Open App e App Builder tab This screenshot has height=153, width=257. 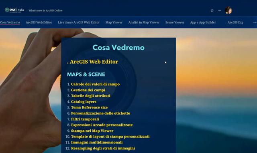[x=203, y=22]
